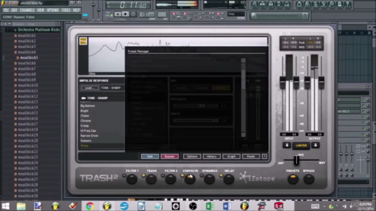Select the Creep impulse

coord(85,126)
